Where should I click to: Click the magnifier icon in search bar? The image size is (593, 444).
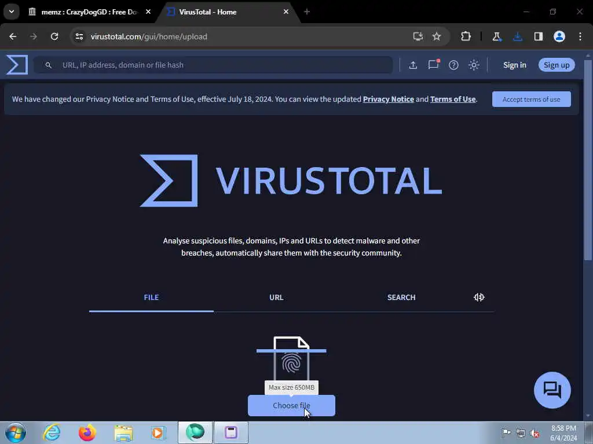click(x=49, y=65)
